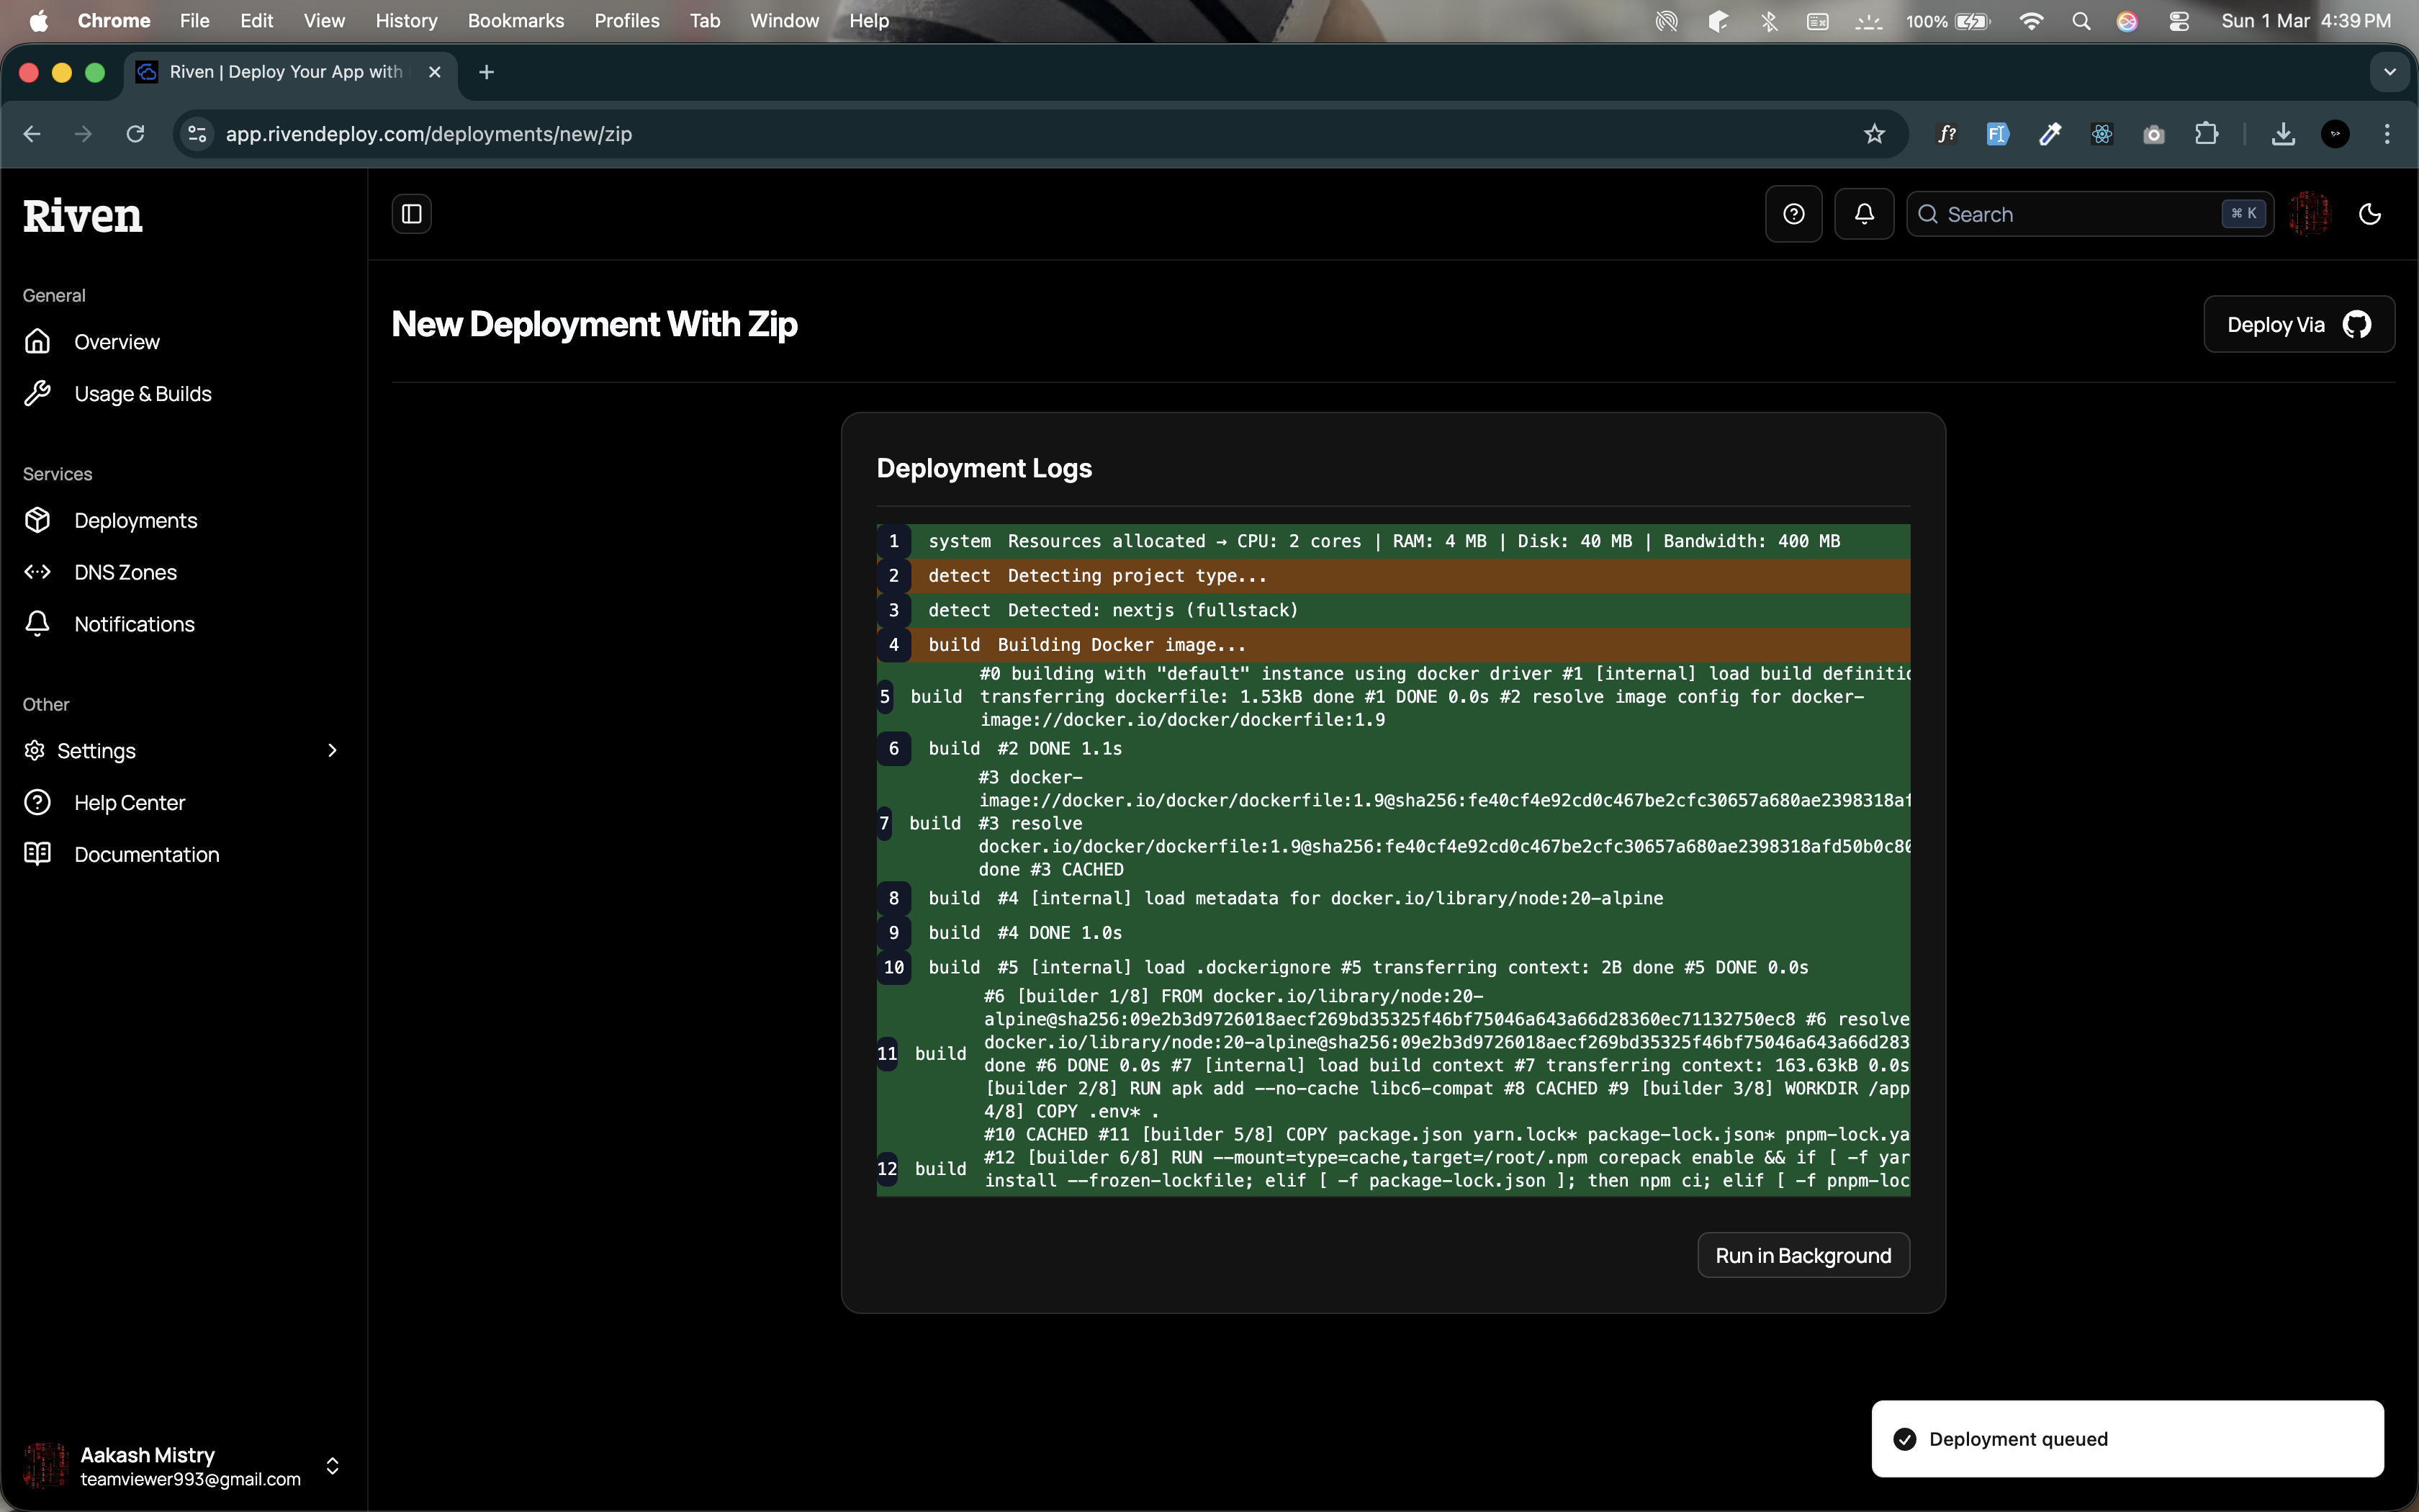Open the blue FI extension icon
Screen dimensions: 2419x1512
click(x=1997, y=134)
